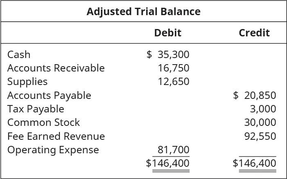Select the 81,700 Operating Expense debit

174,150
